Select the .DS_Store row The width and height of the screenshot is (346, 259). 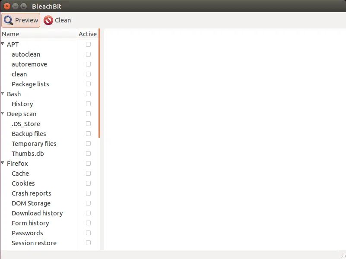tap(26, 123)
